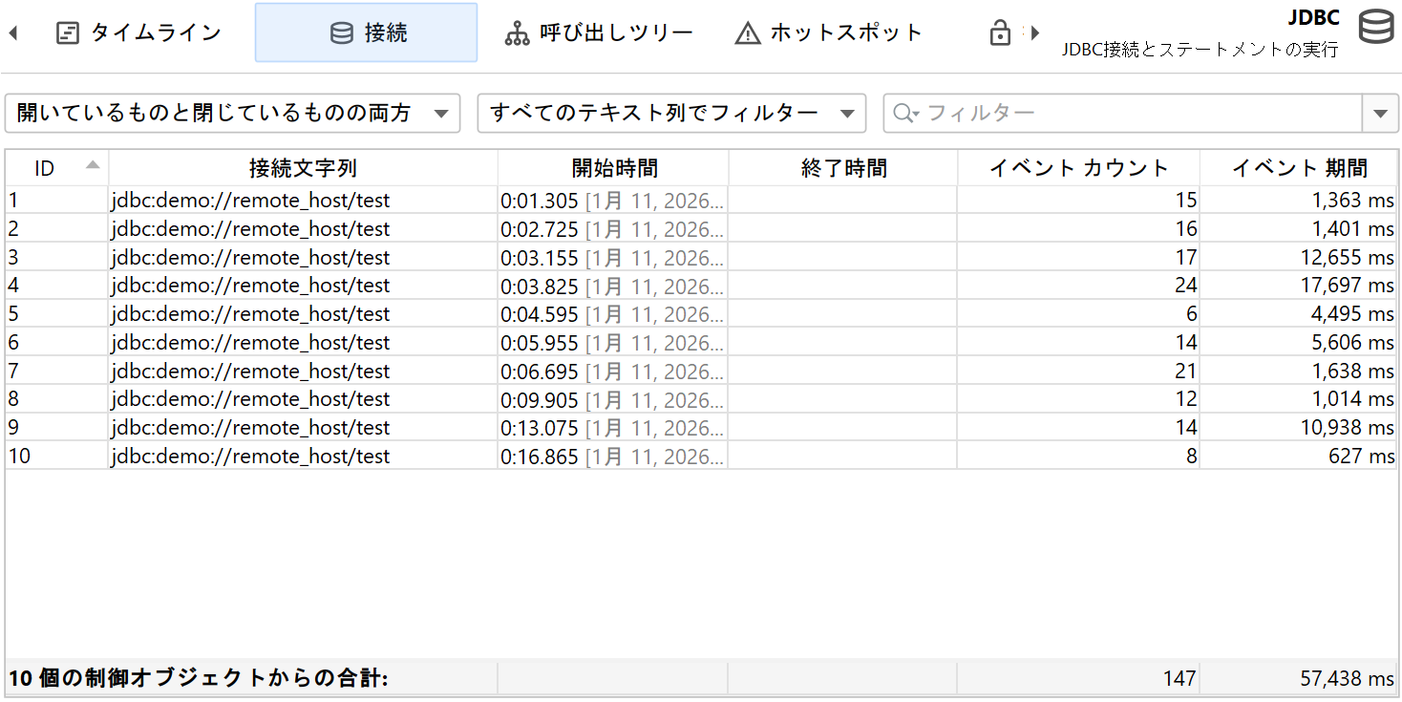Switch to the 接続 tab
This screenshot has height=702, width=1402.
pyautogui.click(x=366, y=33)
